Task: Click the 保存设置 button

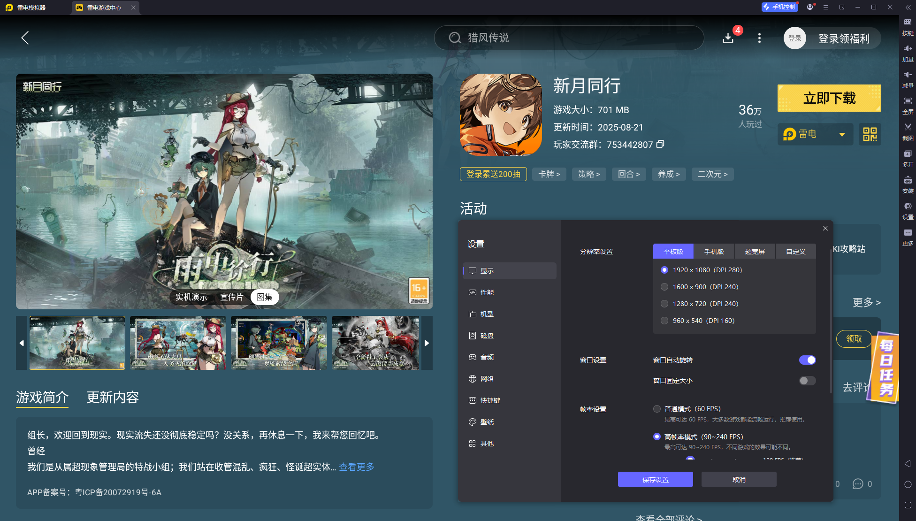Action: (655, 479)
